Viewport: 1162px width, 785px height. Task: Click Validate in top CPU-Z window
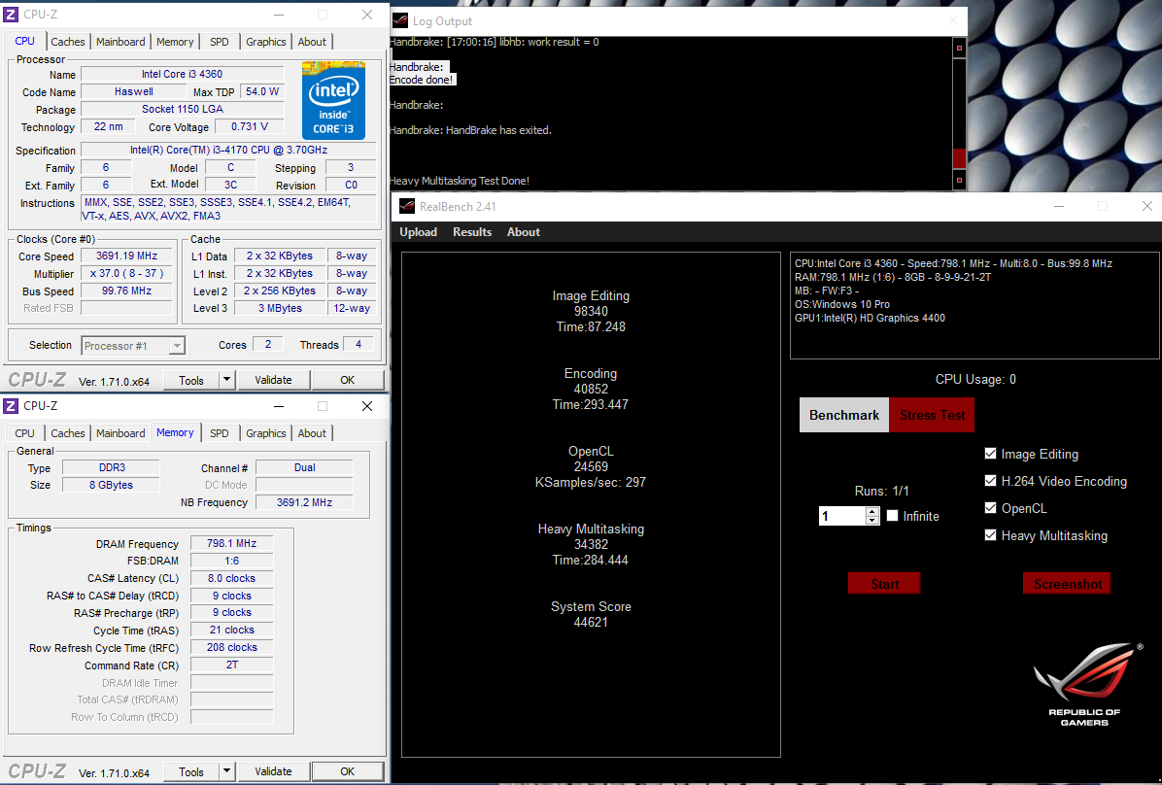tap(273, 380)
